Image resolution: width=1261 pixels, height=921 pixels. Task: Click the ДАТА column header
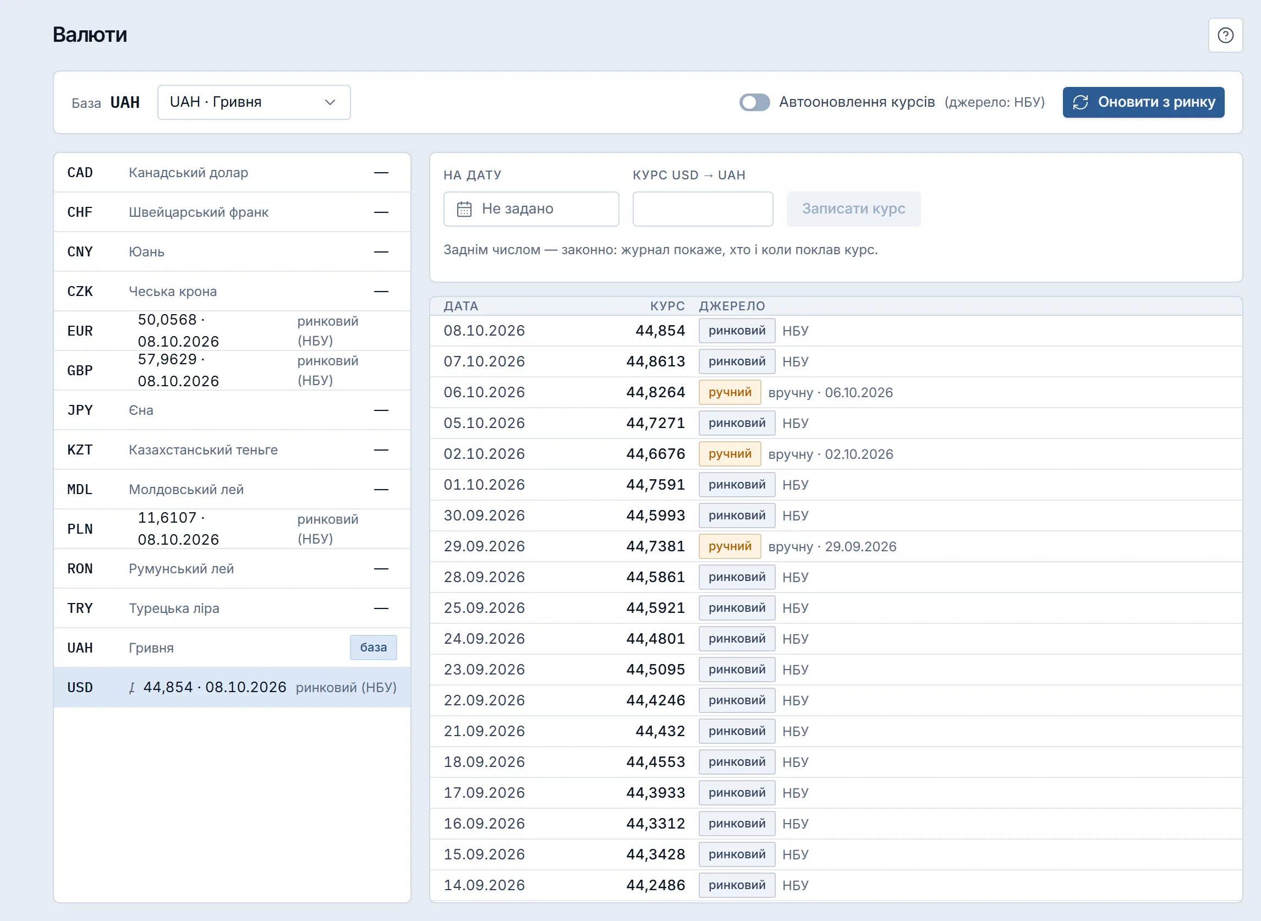[460, 306]
